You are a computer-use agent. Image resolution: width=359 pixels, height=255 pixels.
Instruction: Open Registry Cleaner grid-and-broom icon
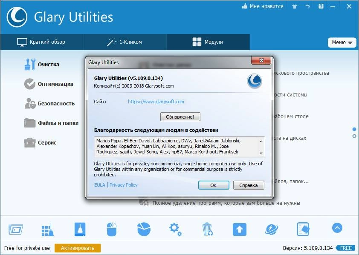tap(48, 229)
